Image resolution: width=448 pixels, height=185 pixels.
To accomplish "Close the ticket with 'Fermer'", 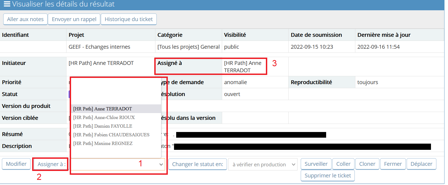I will point(393,164).
